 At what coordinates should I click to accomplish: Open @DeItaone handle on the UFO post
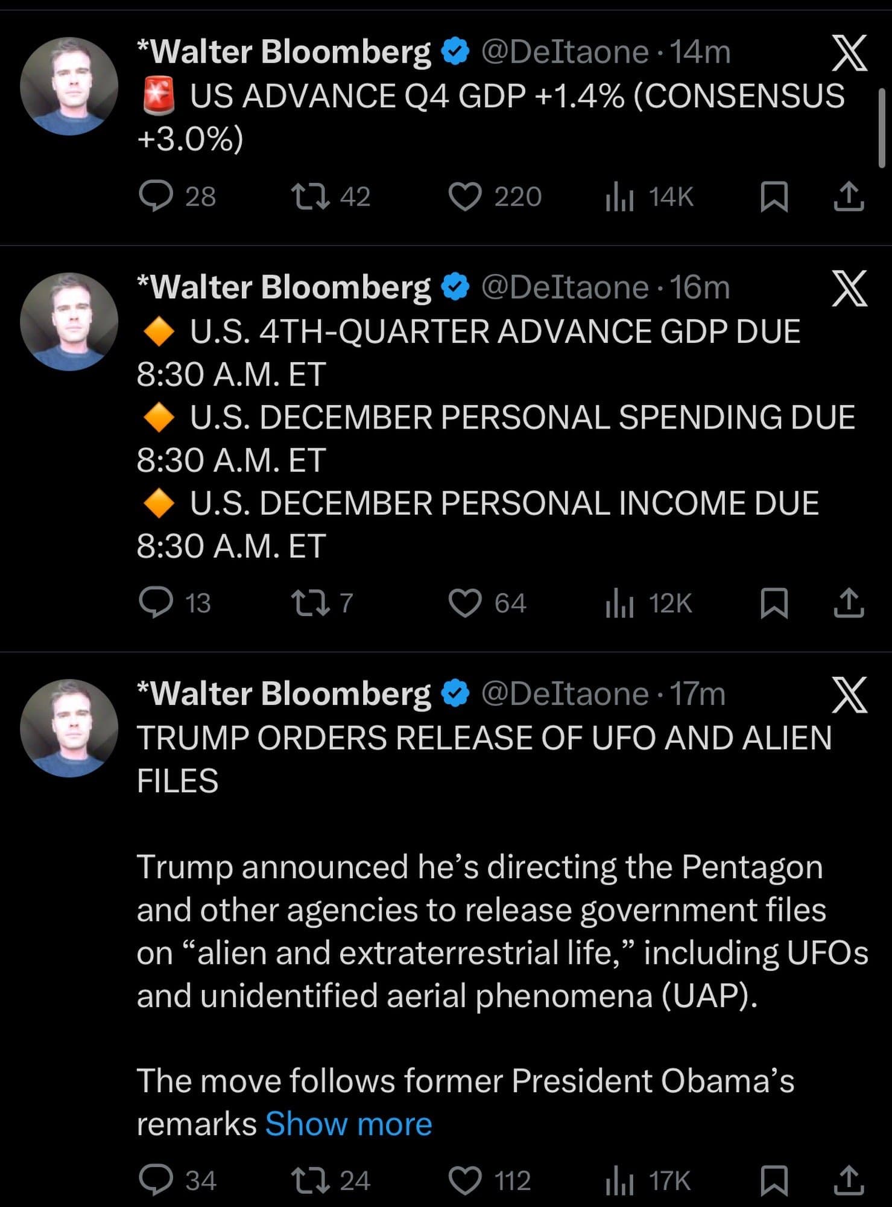[x=564, y=694]
